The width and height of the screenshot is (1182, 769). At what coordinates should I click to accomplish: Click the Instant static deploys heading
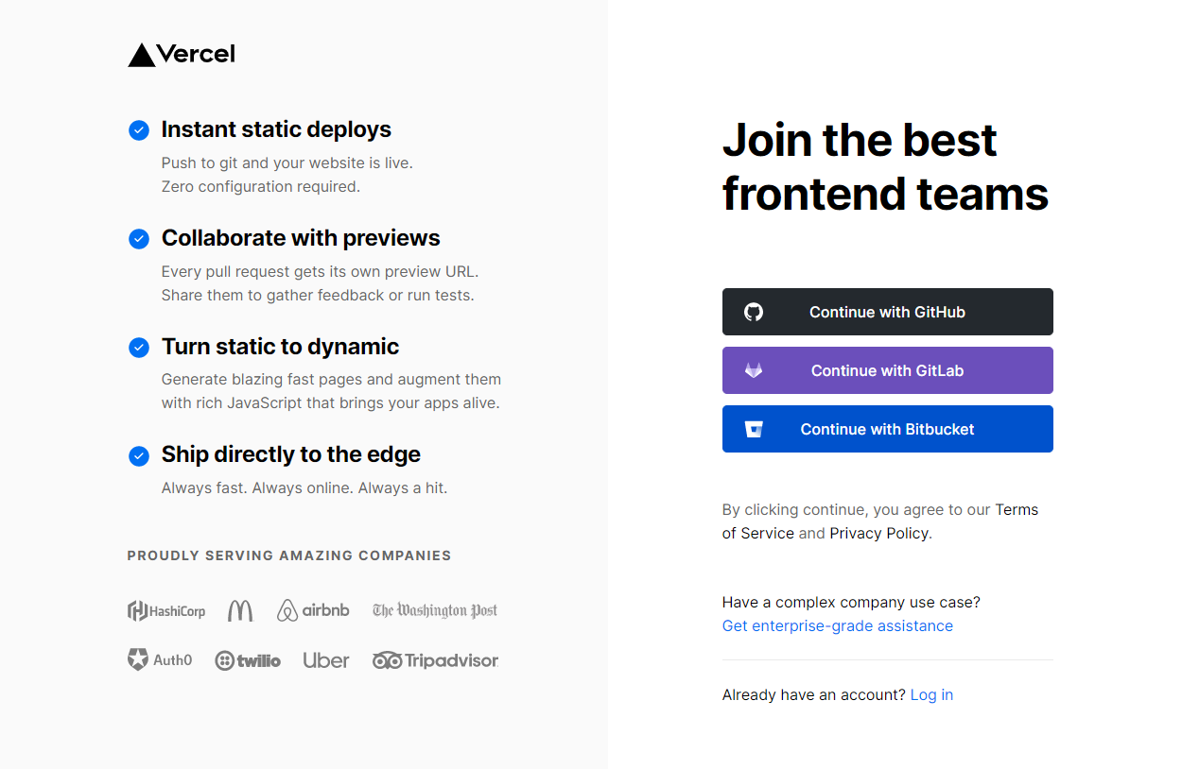(276, 129)
